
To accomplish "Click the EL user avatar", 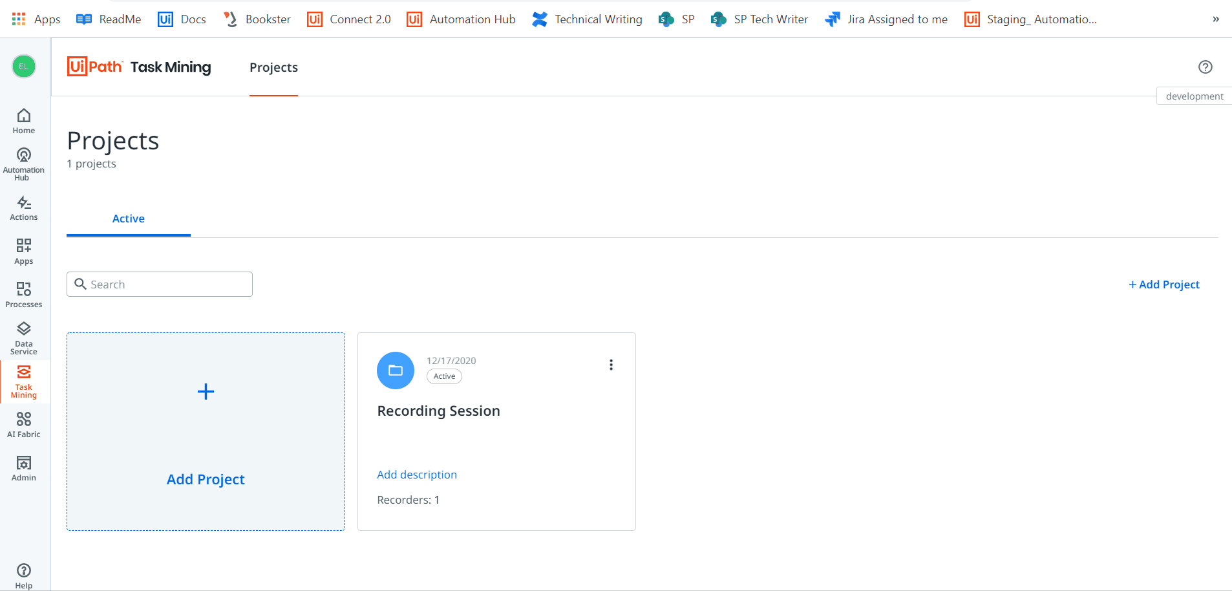I will coord(24,66).
